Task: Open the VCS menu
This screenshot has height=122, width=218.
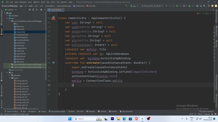Action: click(58, 2)
